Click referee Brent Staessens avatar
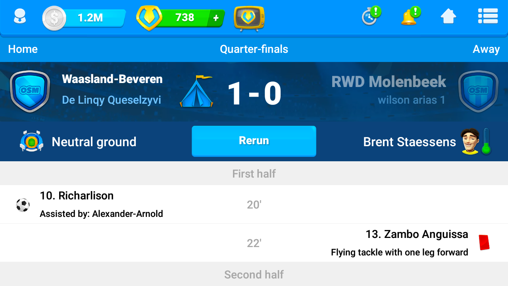This screenshot has width=508, height=286. tap(470, 141)
